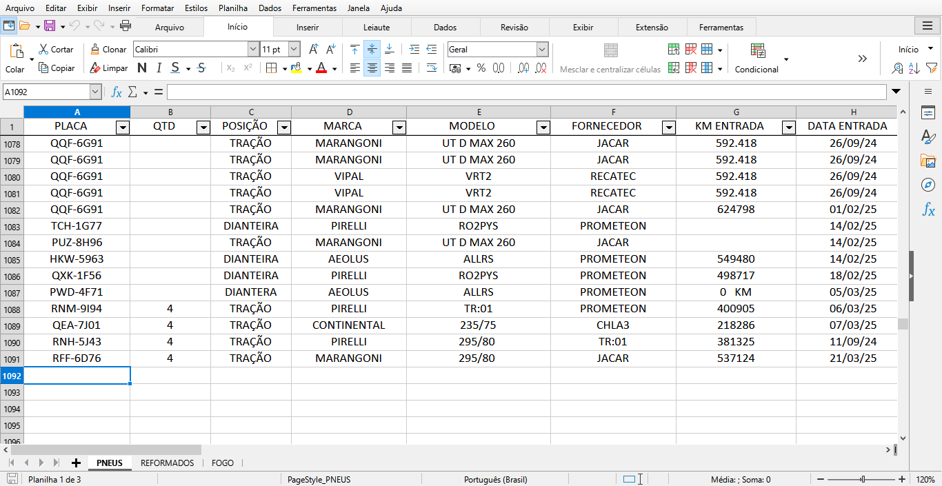Click the Function Wizard fx icon

pos(117,92)
